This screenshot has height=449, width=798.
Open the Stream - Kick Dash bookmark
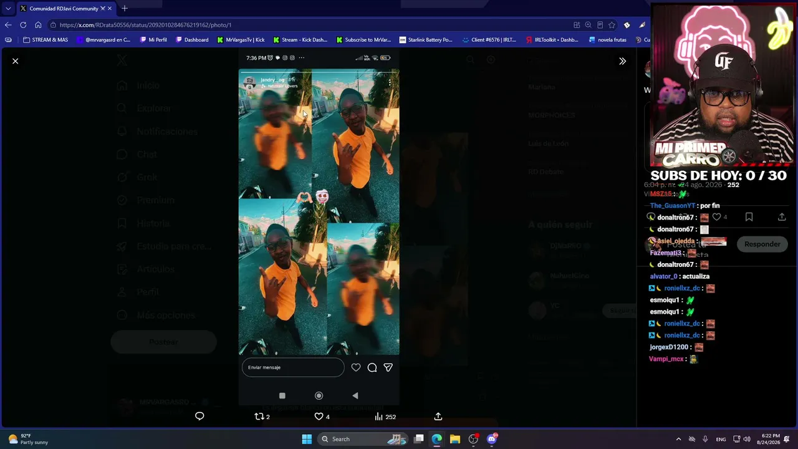[x=300, y=40]
